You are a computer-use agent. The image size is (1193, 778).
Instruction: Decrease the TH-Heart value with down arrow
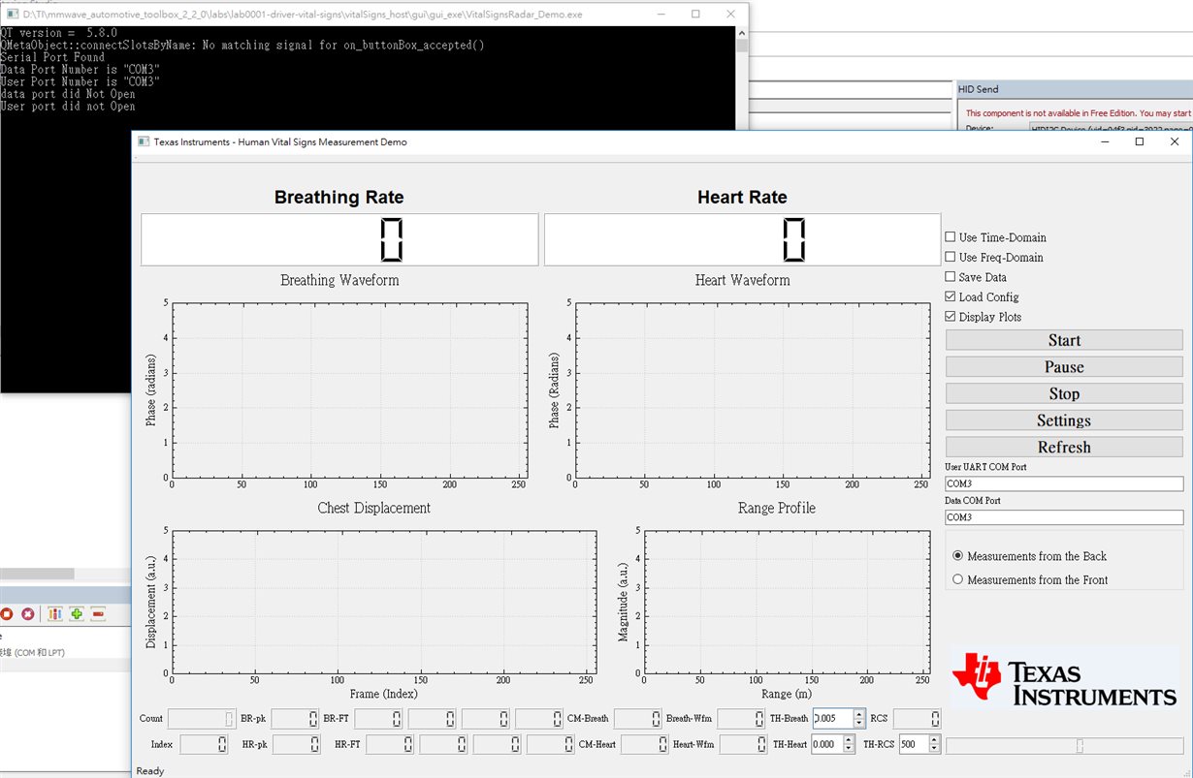850,749
